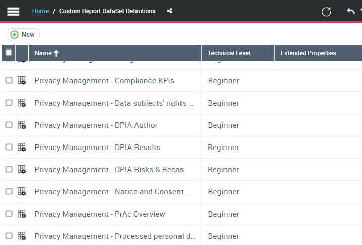This screenshot has width=362, height=245.
Task: Go to Home breadcrumb link
Action: pyautogui.click(x=40, y=11)
